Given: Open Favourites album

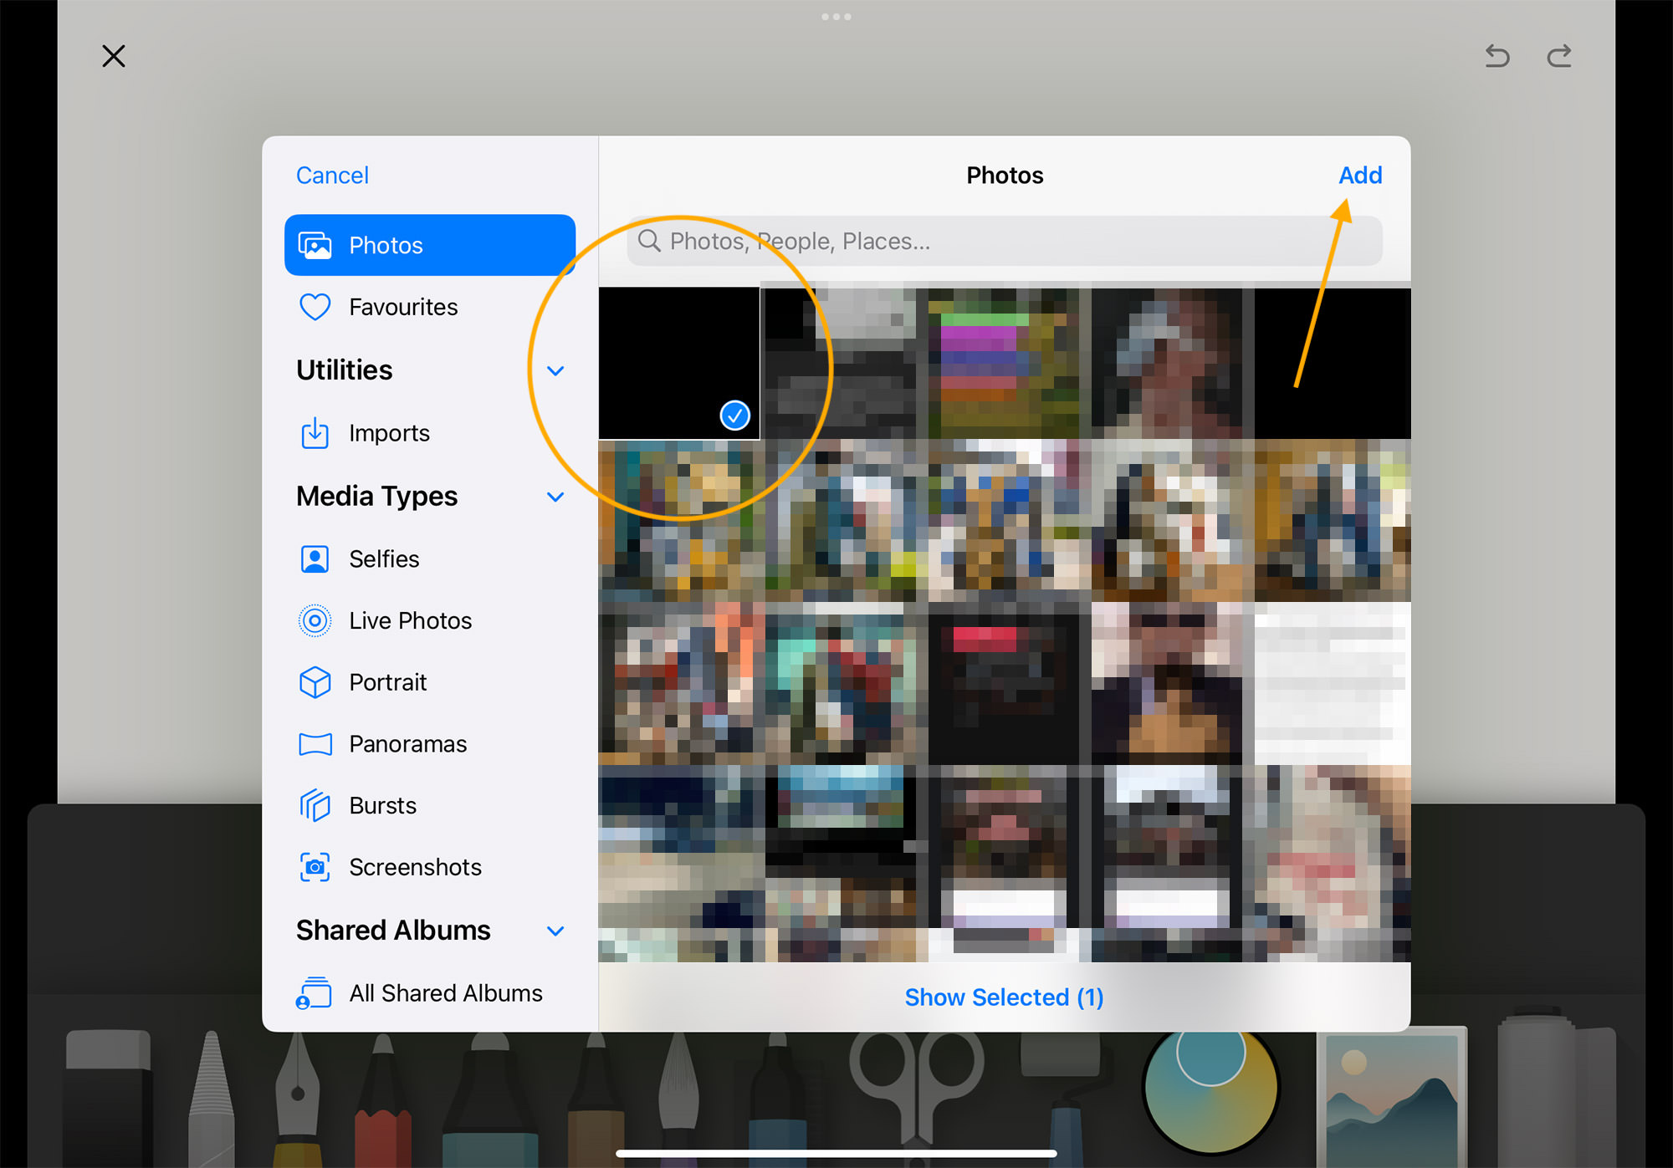Looking at the screenshot, I should (430, 307).
